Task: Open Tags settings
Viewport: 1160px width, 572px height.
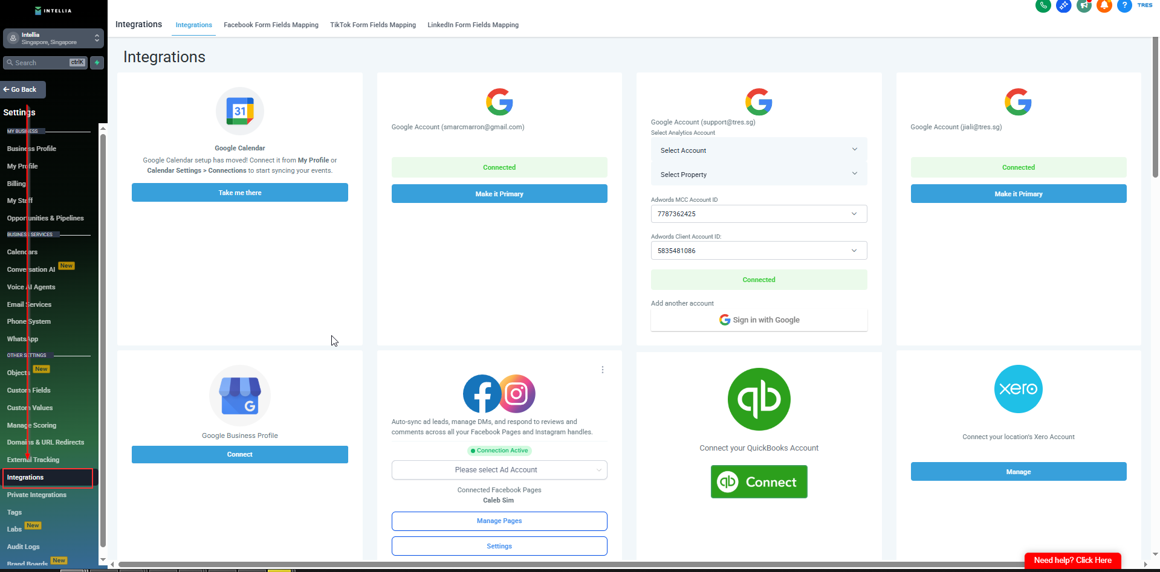Action: [15, 512]
